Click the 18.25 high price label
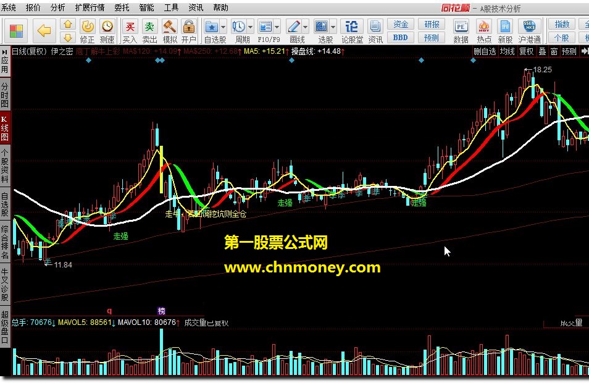The image size is (589, 383). [543, 70]
